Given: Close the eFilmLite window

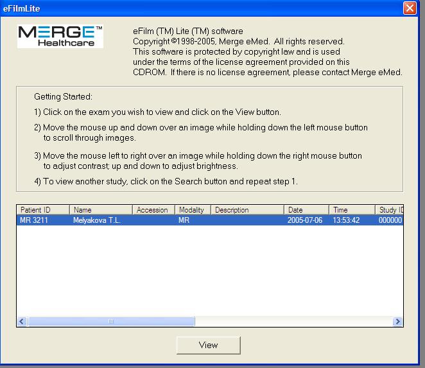Looking at the screenshot, I should pyautogui.click(x=410, y=8).
